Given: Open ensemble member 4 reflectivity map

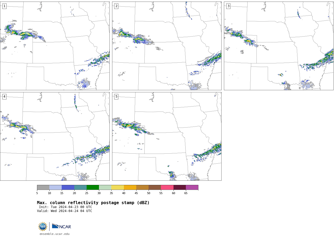Looking at the screenshot, I should 55,136.
